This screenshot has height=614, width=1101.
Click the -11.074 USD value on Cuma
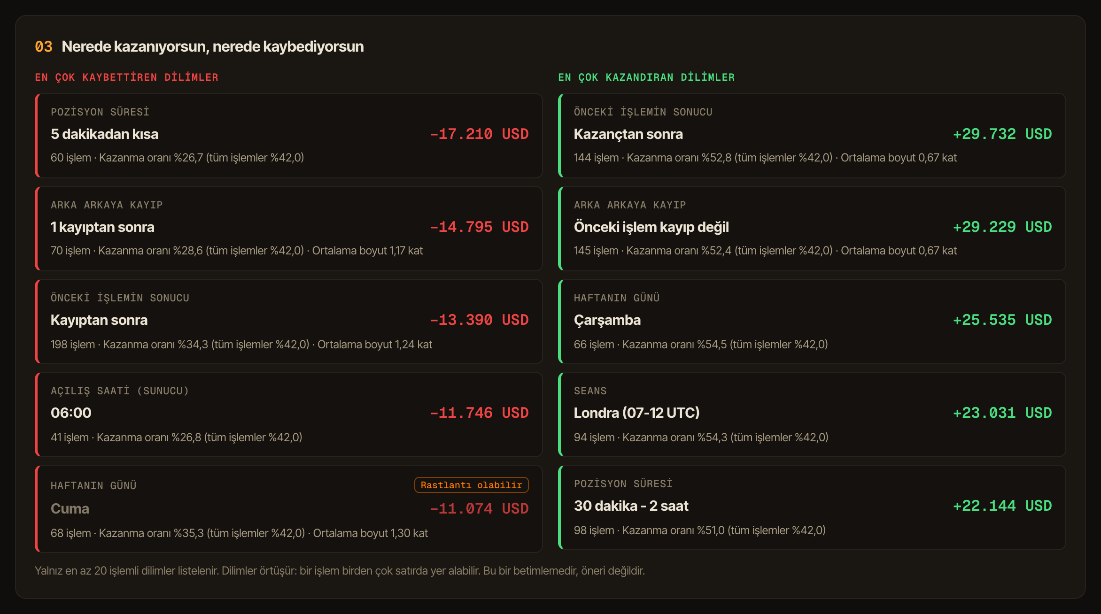(479, 508)
